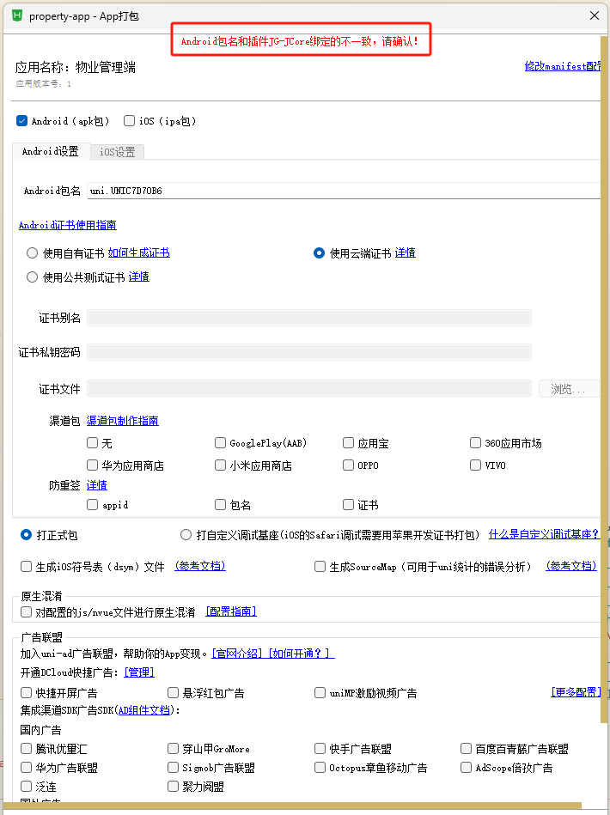Switch to the iOS设置 tab
610x815 pixels.
[x=117, y=152]
